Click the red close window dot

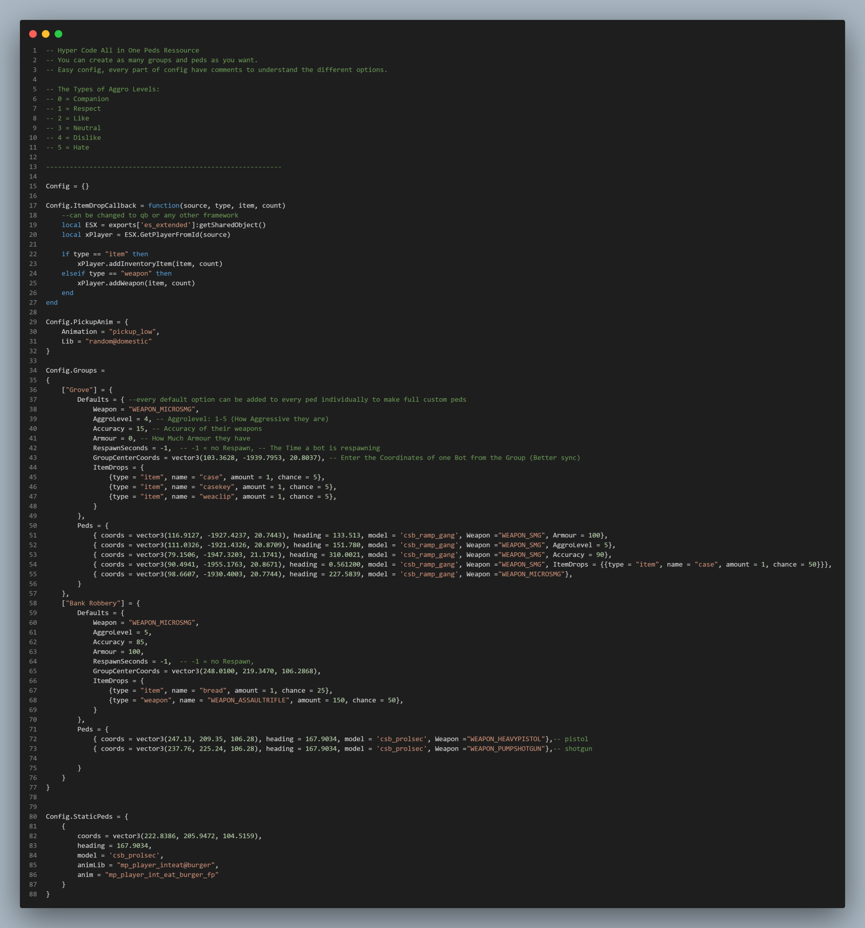point(33,34)
